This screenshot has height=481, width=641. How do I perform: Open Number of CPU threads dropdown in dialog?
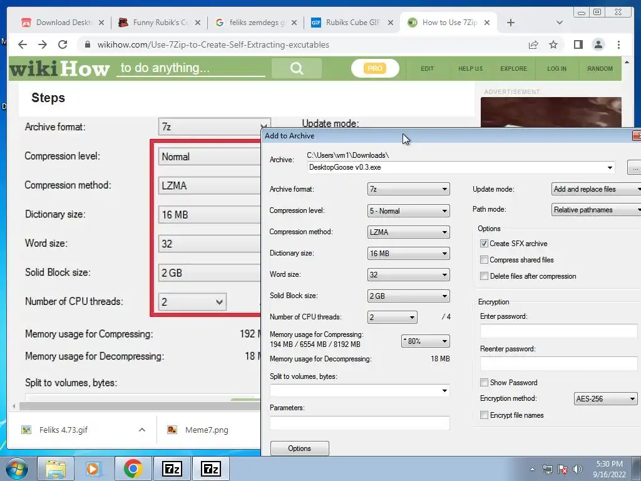[392, 317]
